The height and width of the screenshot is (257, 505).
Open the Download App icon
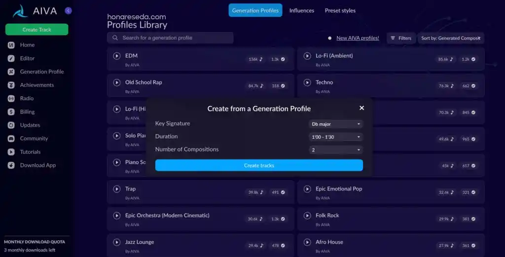[11, 165]
